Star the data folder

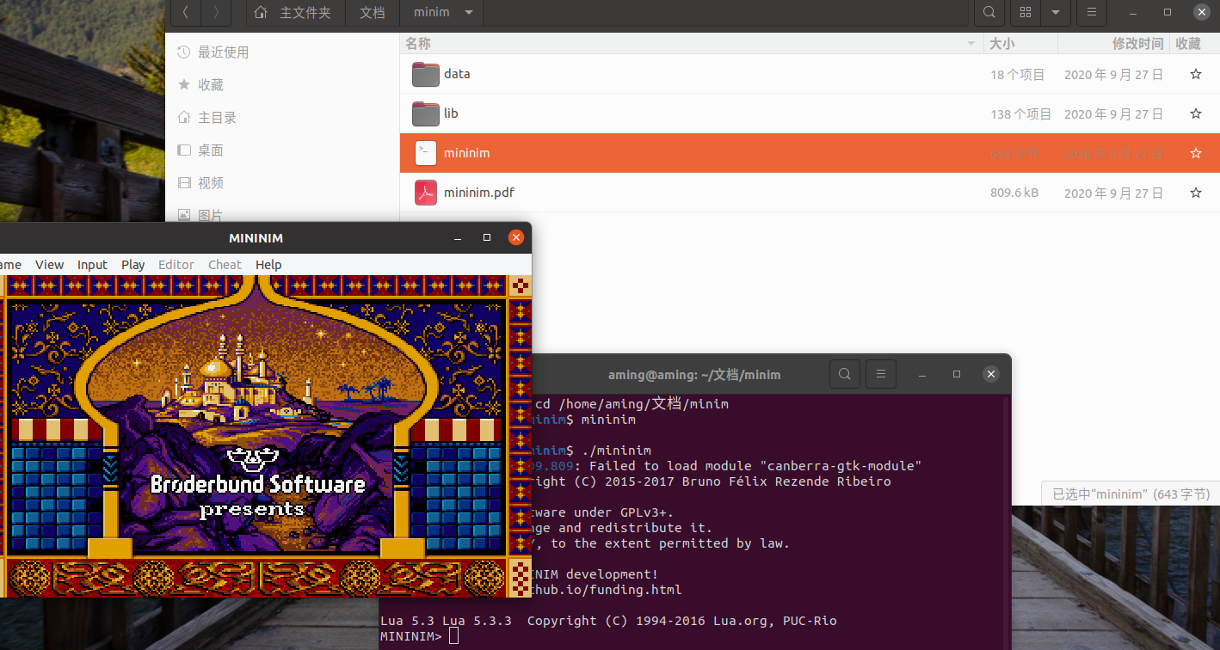[1195, 74]
